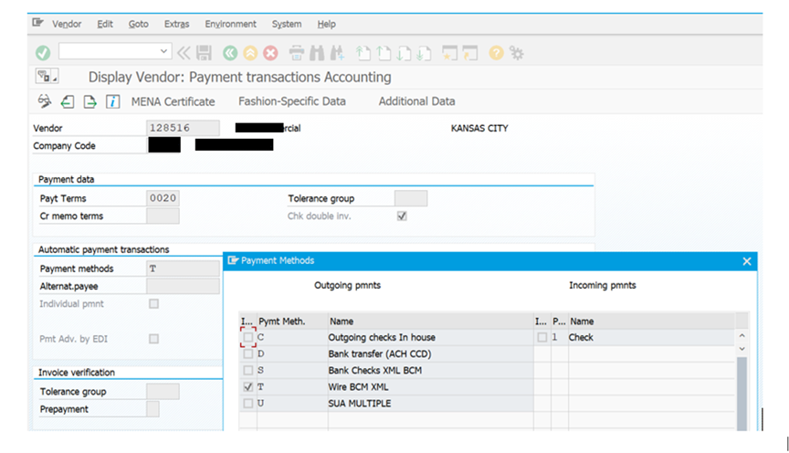Click the Save disk icon
789x453 pixels.
pyautogui.click(x=205, y=53)
